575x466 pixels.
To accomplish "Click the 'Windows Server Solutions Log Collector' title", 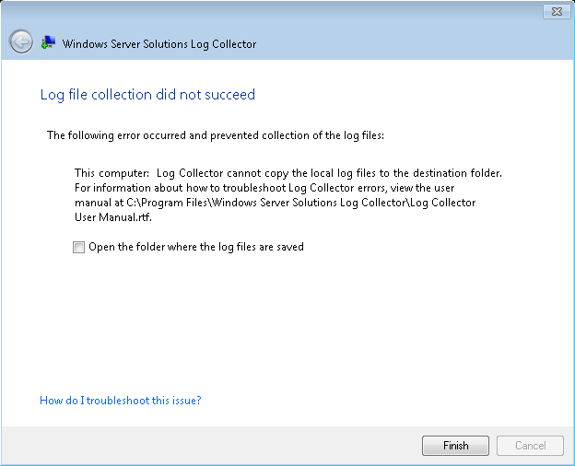I will (x=159, y=43).
